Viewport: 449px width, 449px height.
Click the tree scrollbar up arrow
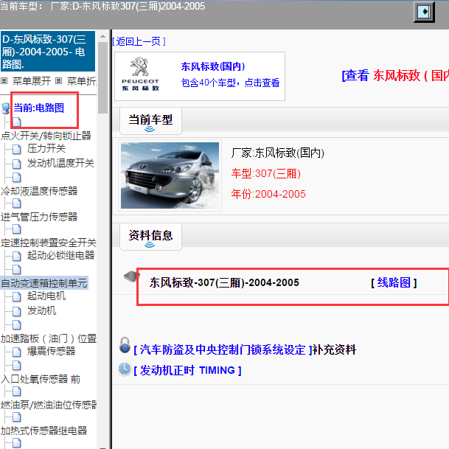pyautogui.click(x=102, y=36)
